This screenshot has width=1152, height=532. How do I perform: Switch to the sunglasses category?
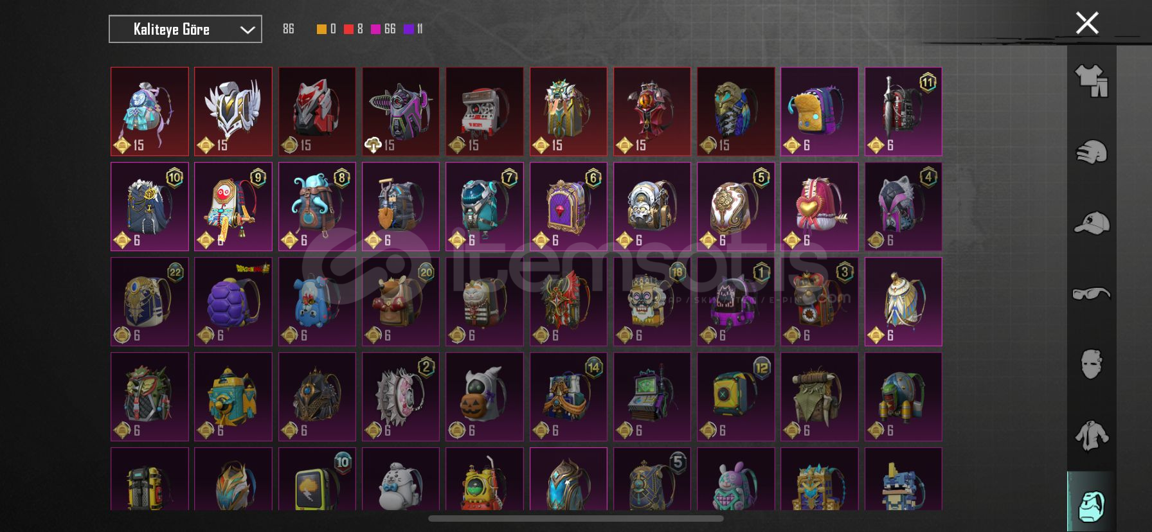click(1092, 294)
